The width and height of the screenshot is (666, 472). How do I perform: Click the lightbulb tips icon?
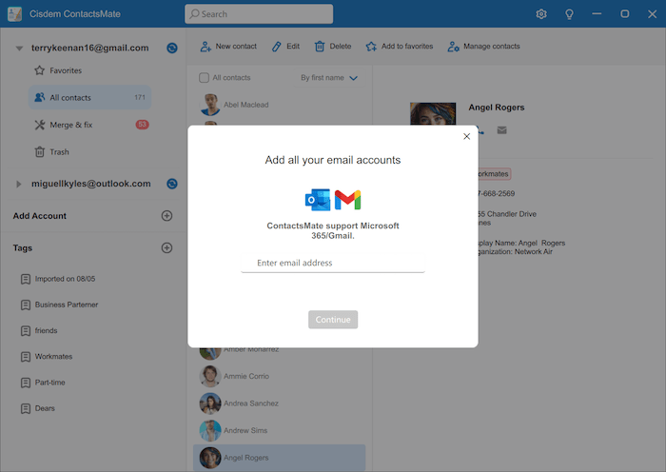569,14
